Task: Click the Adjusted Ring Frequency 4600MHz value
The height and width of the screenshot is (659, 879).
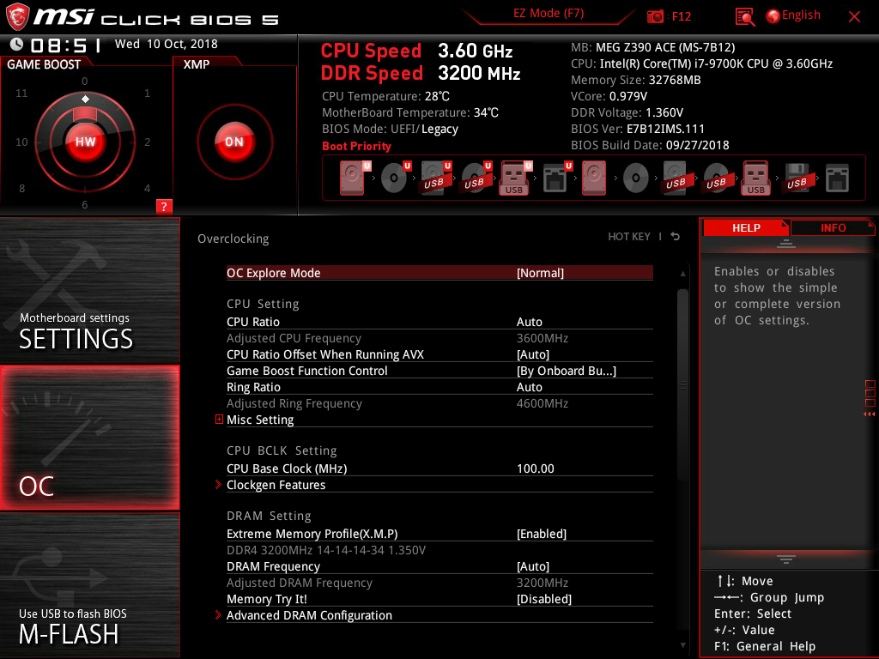Action: pos(543,403)
